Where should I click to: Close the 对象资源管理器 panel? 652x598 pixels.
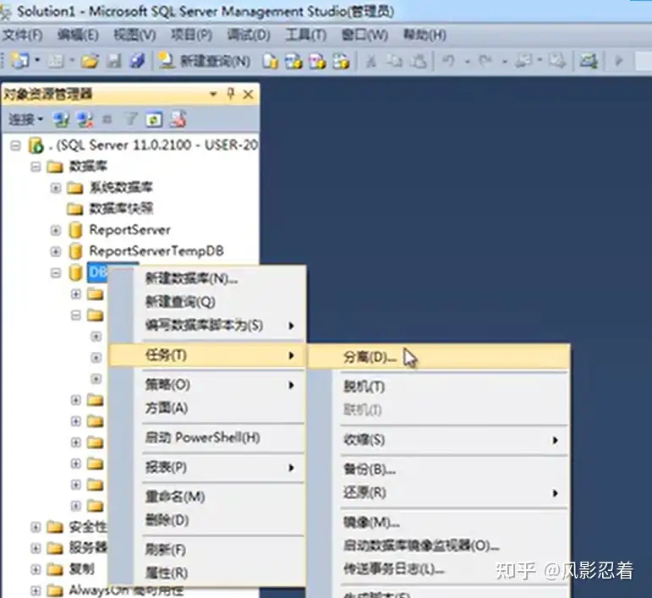pyautogui.click(x=249, y=95)
